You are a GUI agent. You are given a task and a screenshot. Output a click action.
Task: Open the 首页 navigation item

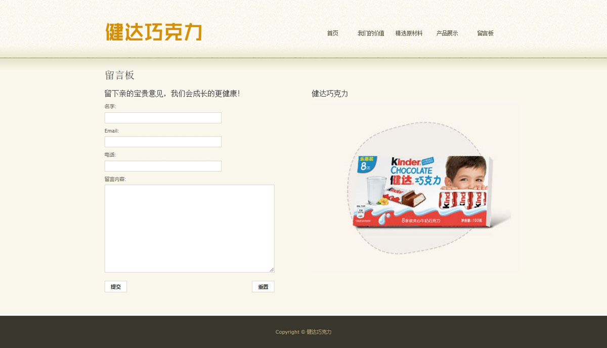click(x=332, y=33)
